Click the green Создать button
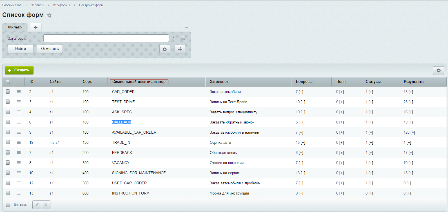The width and height of the screenshot is (448, 212). (x=19, y=70)
